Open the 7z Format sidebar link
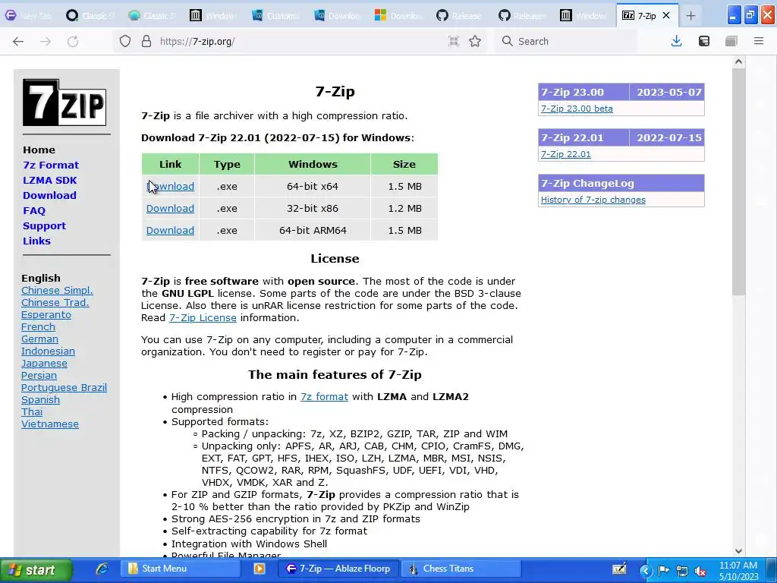Image resolution: width=777 pixels, height=583 pixels. [51, 165]
